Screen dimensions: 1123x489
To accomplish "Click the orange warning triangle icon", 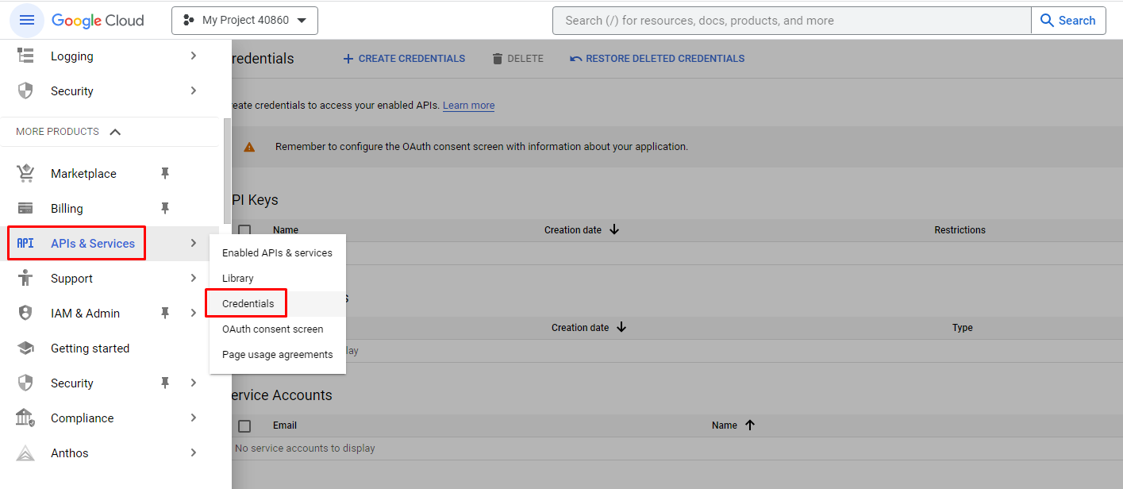I will point(249,147).
